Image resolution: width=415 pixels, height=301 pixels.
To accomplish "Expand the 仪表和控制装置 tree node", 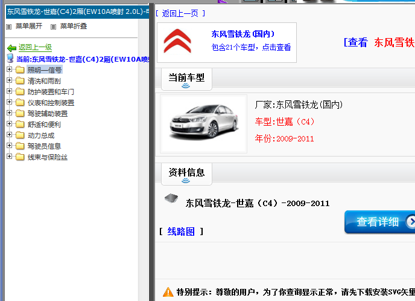I will pyautogui.click(x=9, y=102).
